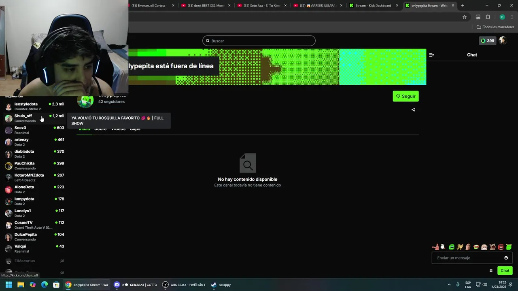Image resolution: width=518 pixels, height=291 pixels.
Task: Insert the bald man face emote
Action: coord(468,247)
